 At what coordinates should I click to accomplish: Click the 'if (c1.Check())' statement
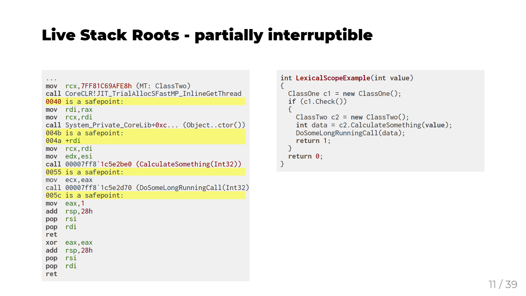pyautogui.click(x=317, y=101)
